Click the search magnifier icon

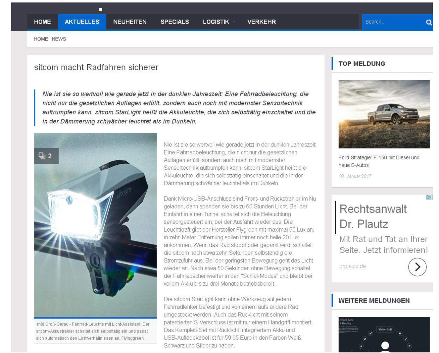pyautogui.click(x=429, y=22)
